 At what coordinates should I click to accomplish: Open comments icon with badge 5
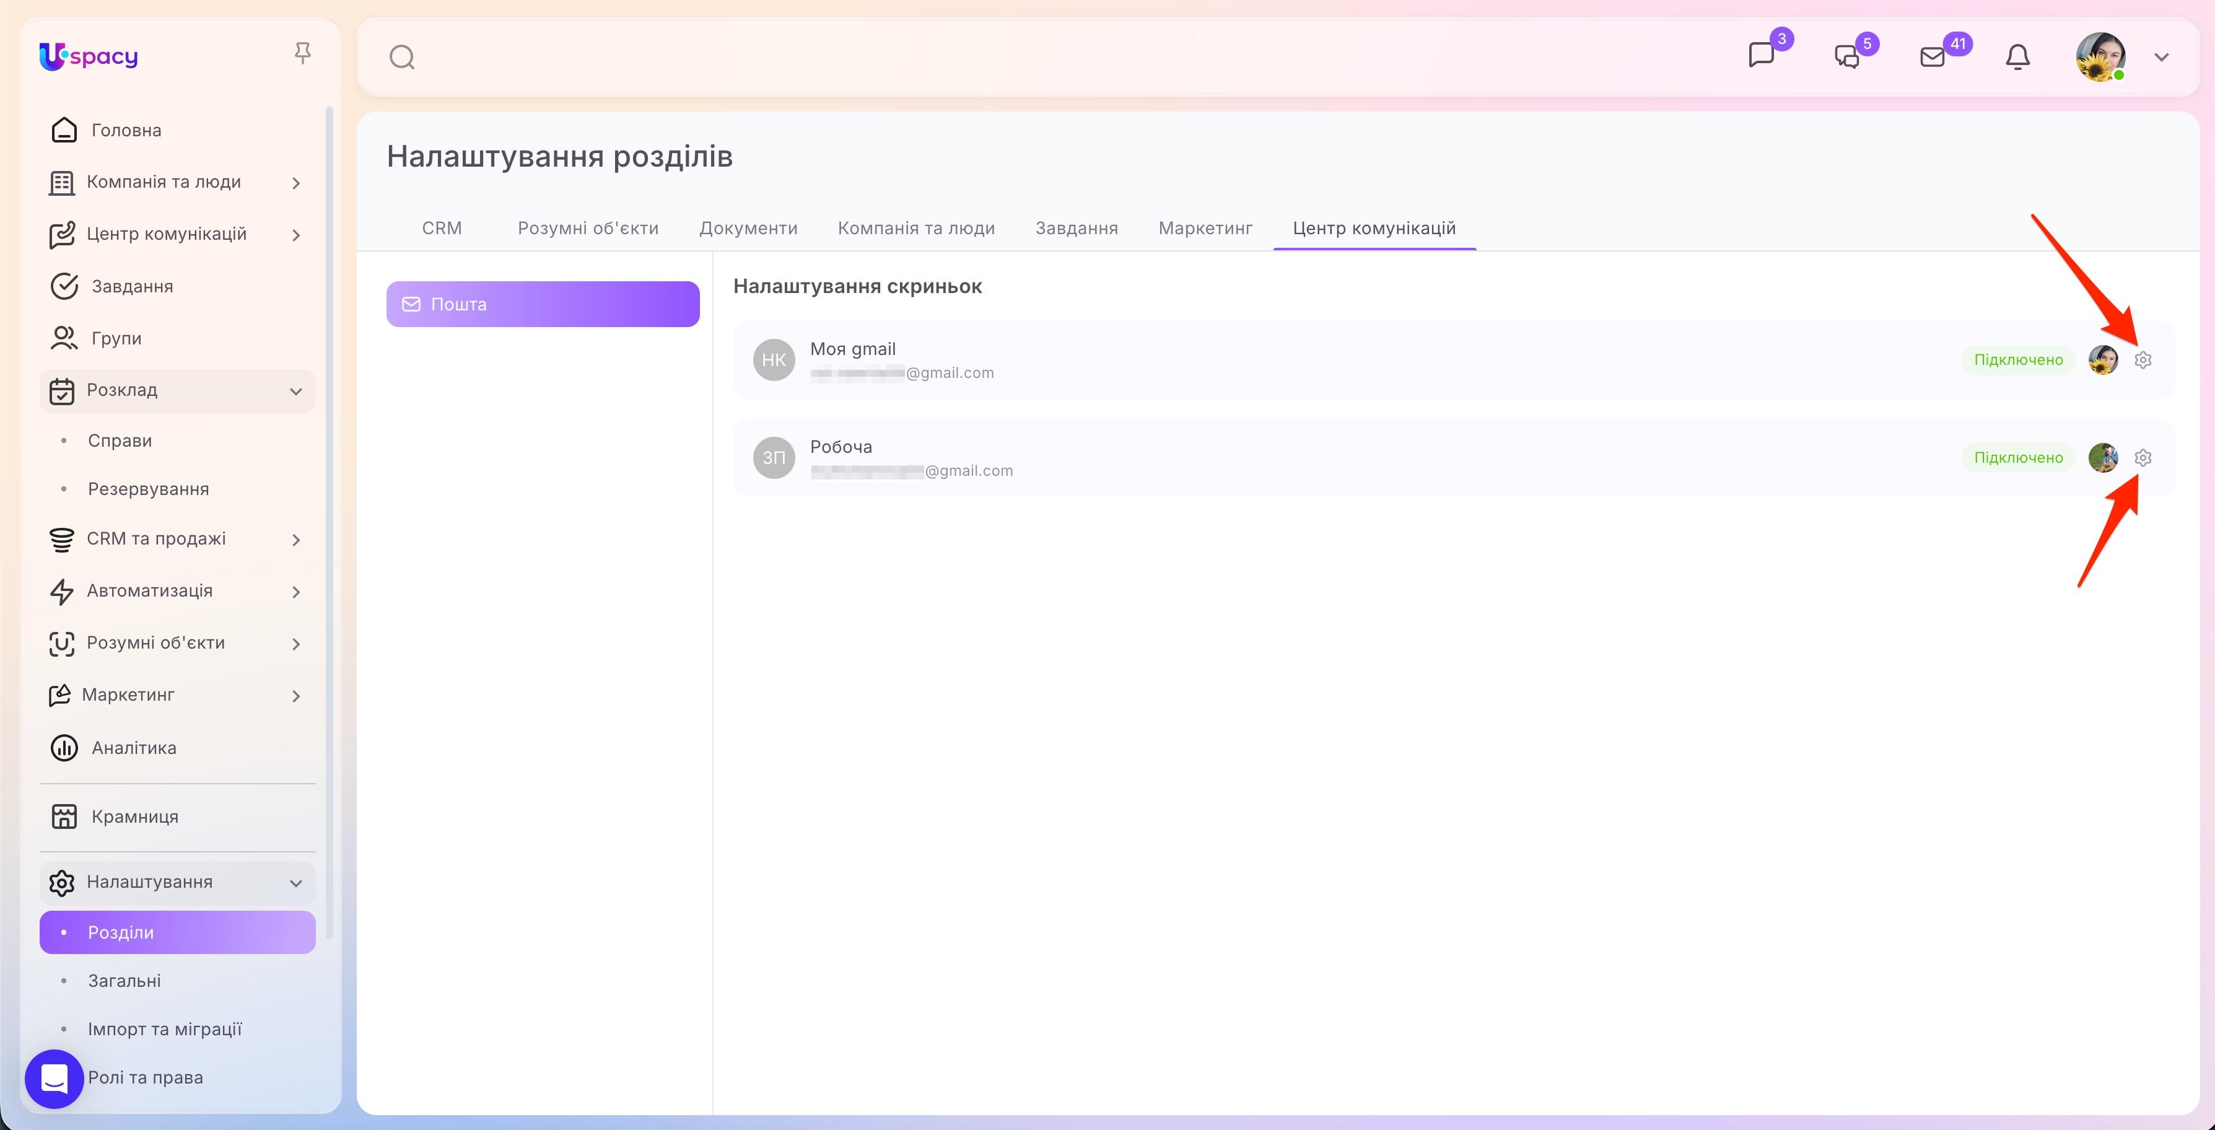coord(1847,57)
